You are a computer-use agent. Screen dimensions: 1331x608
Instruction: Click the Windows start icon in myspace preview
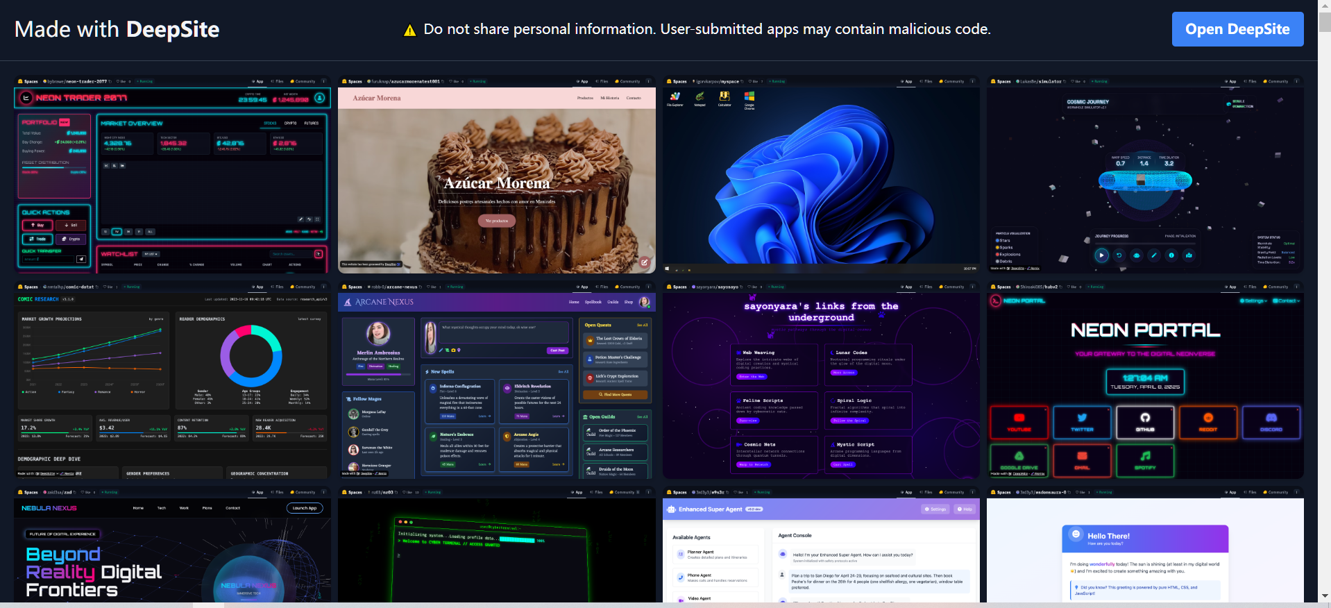click(668, 269)
